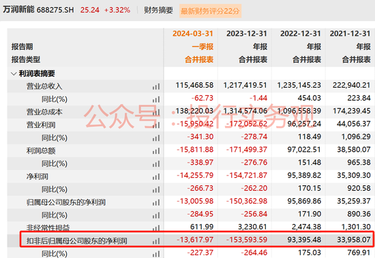
Task: Open chart icon for 归属母公司股东的净利润 同比(%) row
Action: click(156, 216)
